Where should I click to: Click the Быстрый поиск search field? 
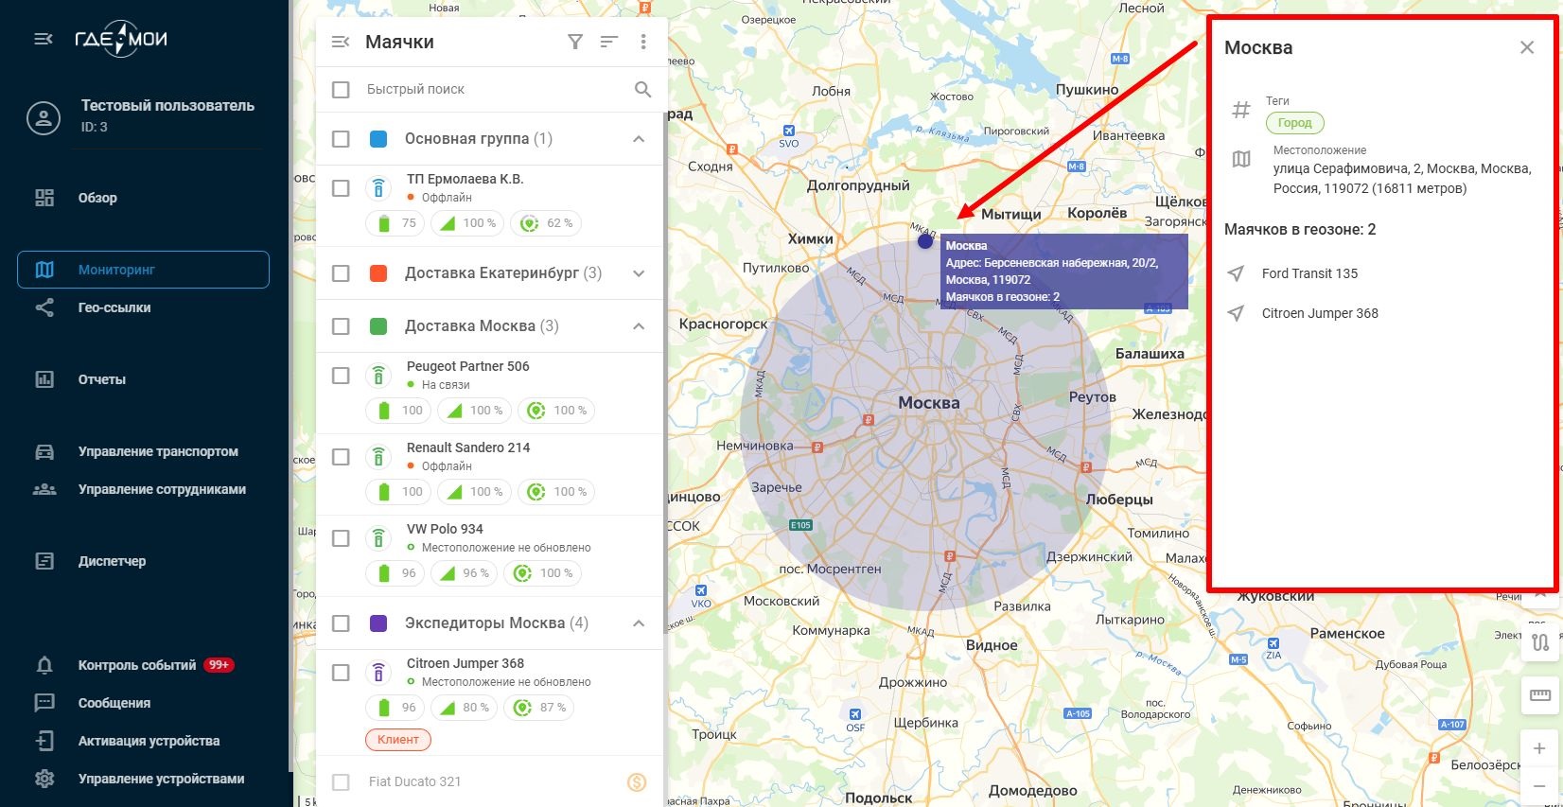click(x=492, y=90)
